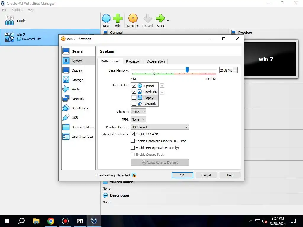Open the Pointing Device USB Tablet dropdown
Screen dimensions: 303x227
tap(160, 127)
